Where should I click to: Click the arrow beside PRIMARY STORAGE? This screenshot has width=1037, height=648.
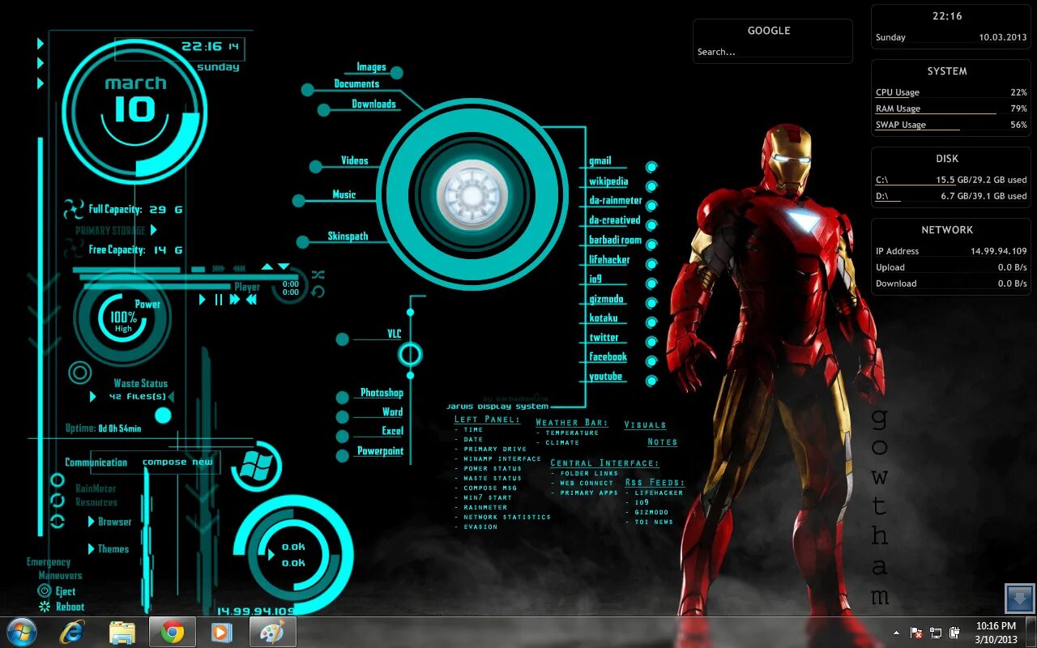tap(153, 230)
